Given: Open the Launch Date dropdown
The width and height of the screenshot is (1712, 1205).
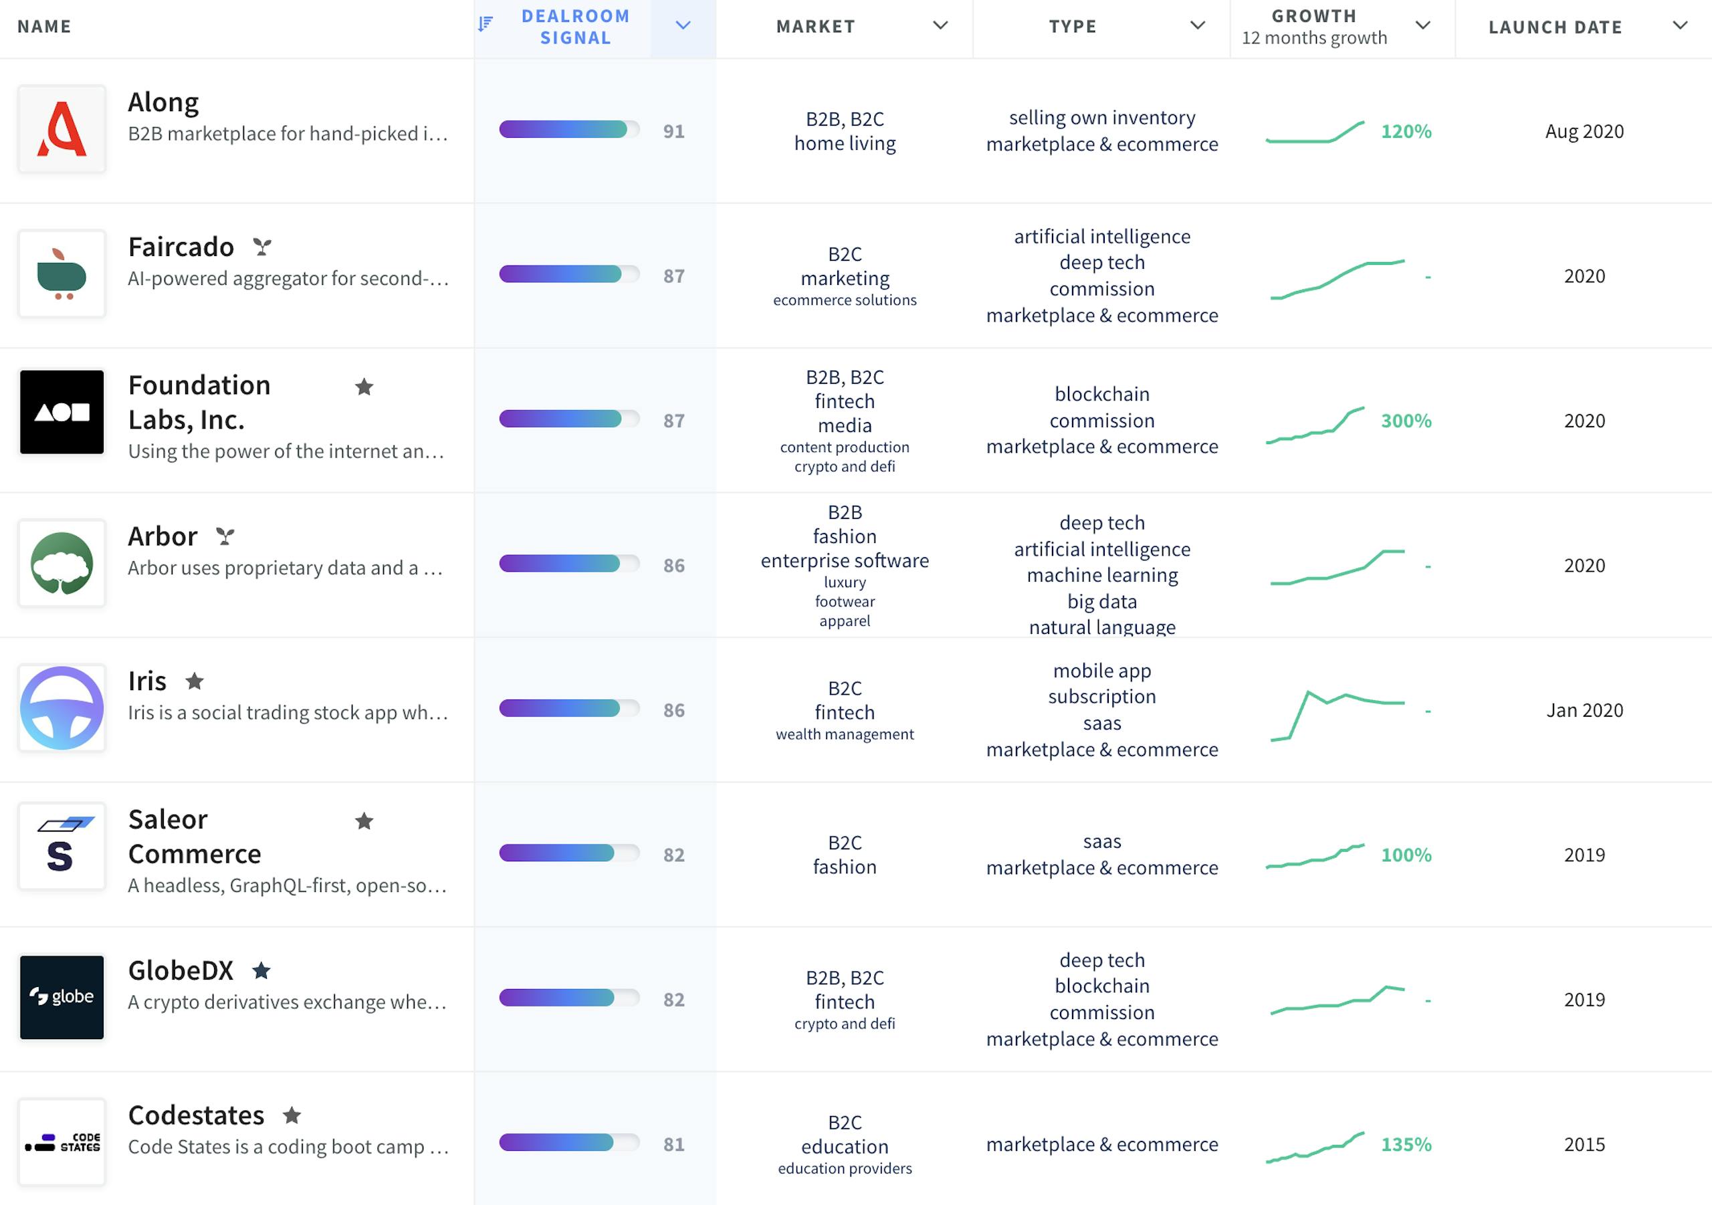Looking at the screenshot, I should pos(1681,25).
